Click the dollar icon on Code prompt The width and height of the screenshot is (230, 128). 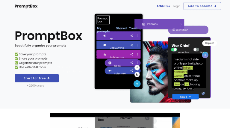coord(110,63)
